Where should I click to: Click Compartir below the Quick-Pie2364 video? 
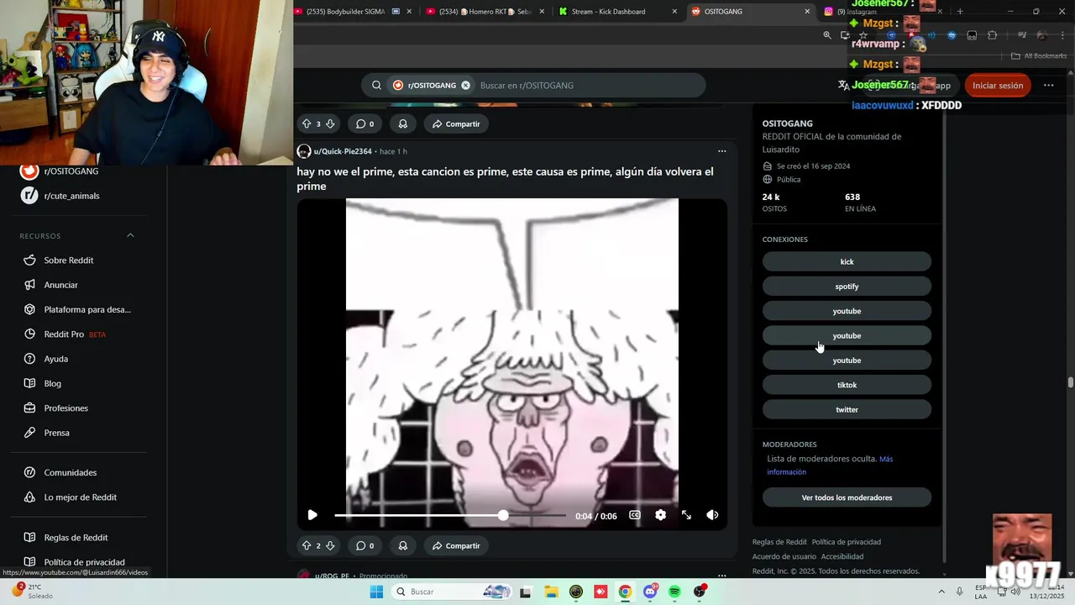tap(456, 545)
